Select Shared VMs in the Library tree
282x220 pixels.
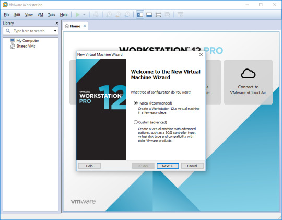22,46
